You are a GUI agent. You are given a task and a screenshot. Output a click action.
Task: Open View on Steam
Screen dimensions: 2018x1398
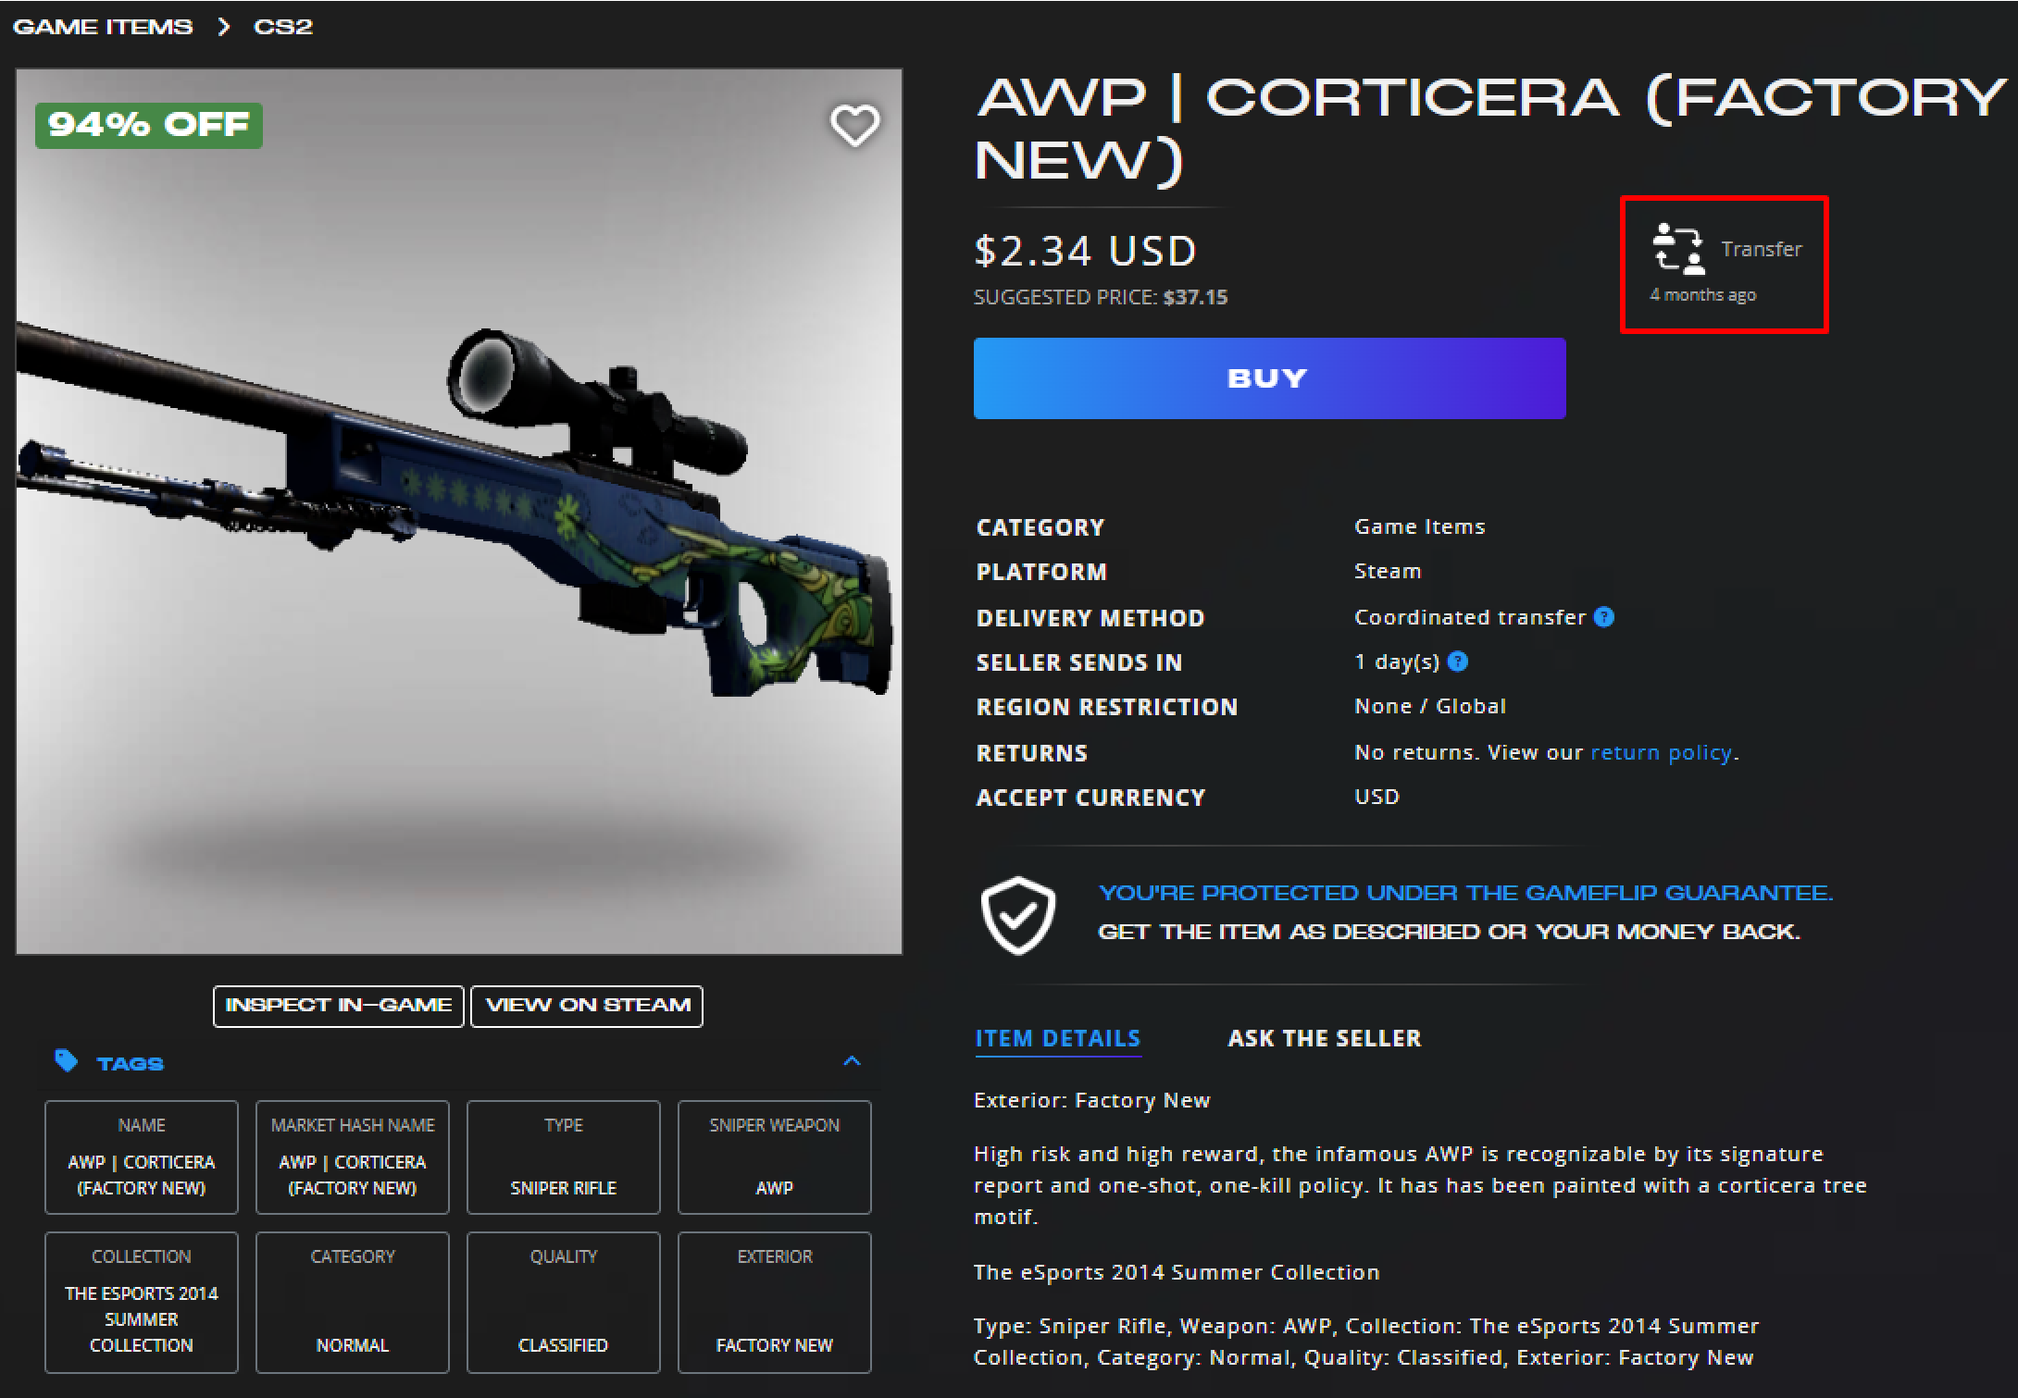click(587, 1006)
